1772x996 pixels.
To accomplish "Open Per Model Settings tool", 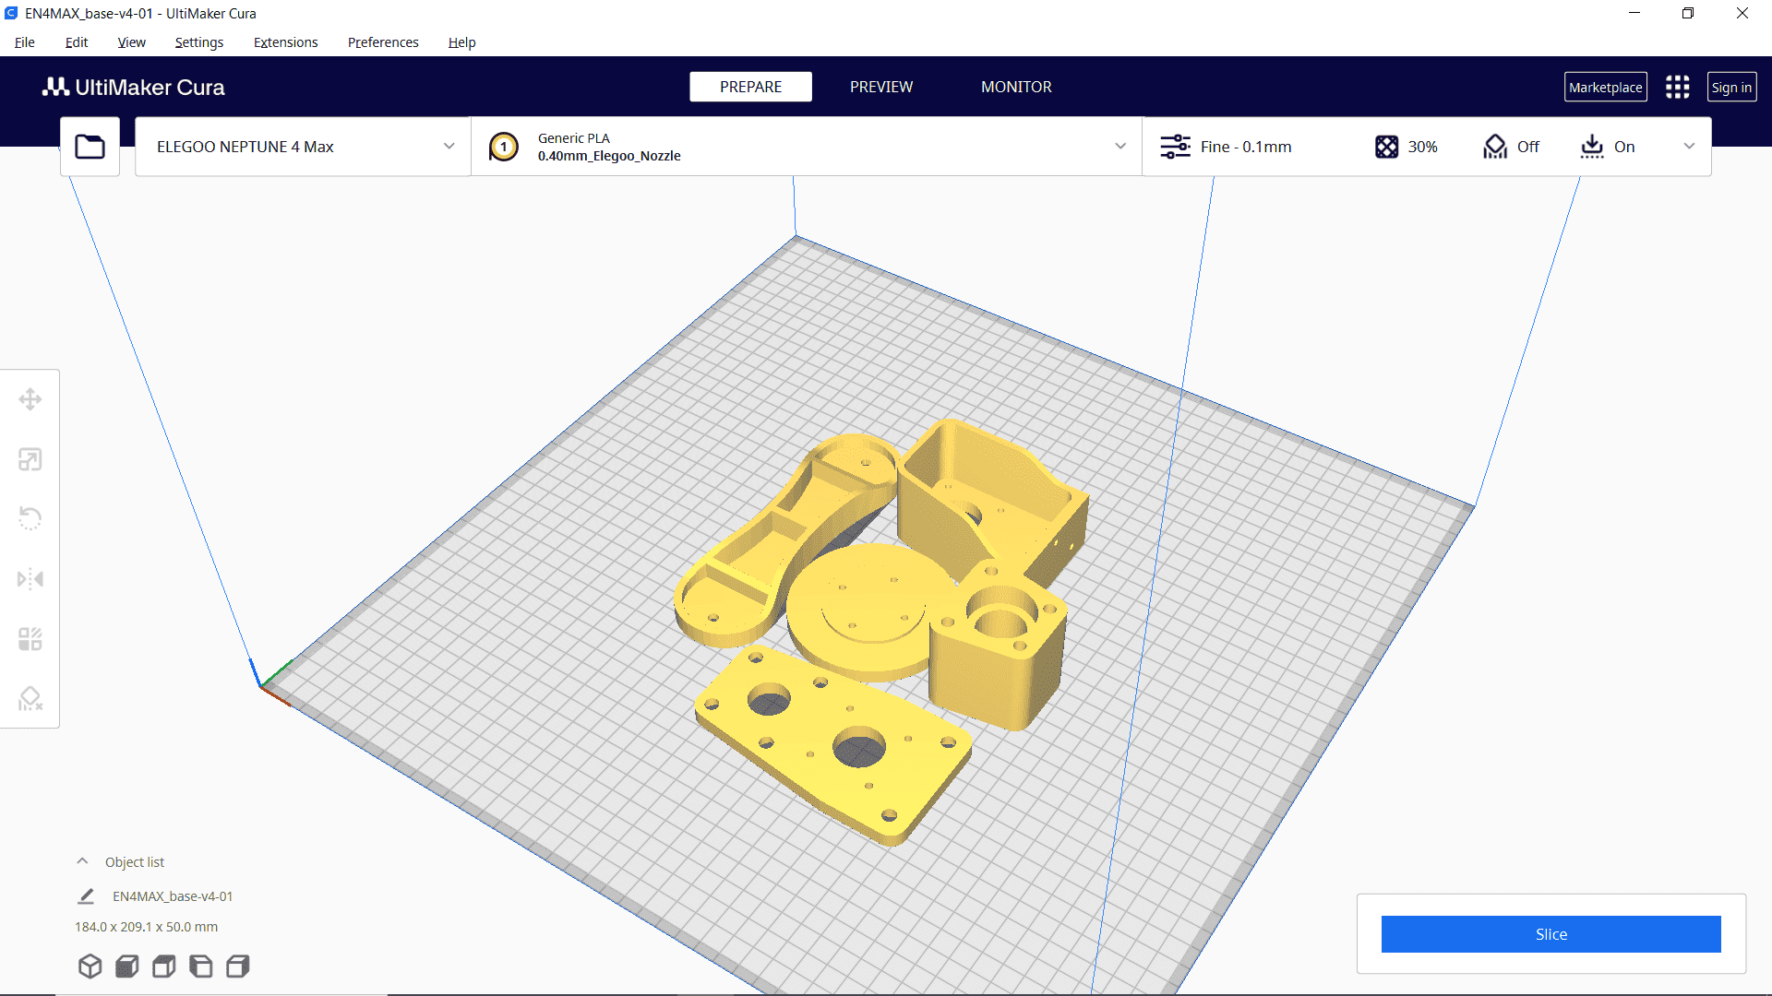I will pos(30,639).
